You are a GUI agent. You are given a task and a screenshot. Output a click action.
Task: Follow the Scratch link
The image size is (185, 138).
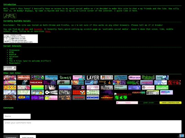pos(38,29)
